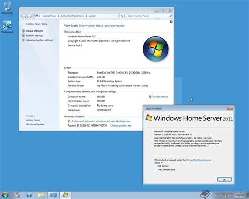Expand the All Control Panel Items breadcrumb
Screen dimensions: 249x199
pyautogui.click(x=86, y=16)
